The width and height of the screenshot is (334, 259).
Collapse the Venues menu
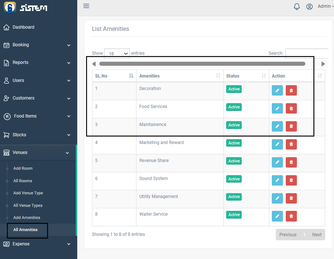coord(38,152)
